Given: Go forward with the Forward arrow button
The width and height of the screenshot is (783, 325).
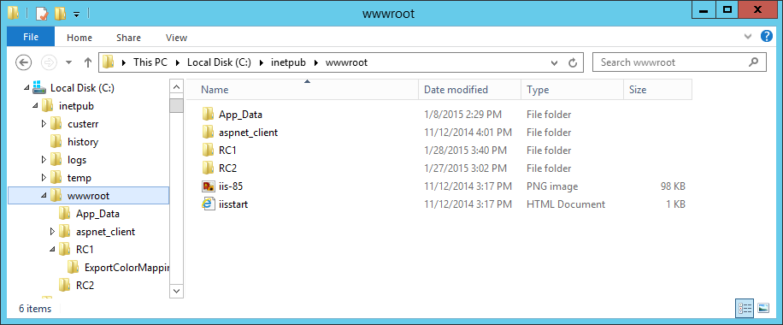Looking at the screenshot, I should (49, 62).
